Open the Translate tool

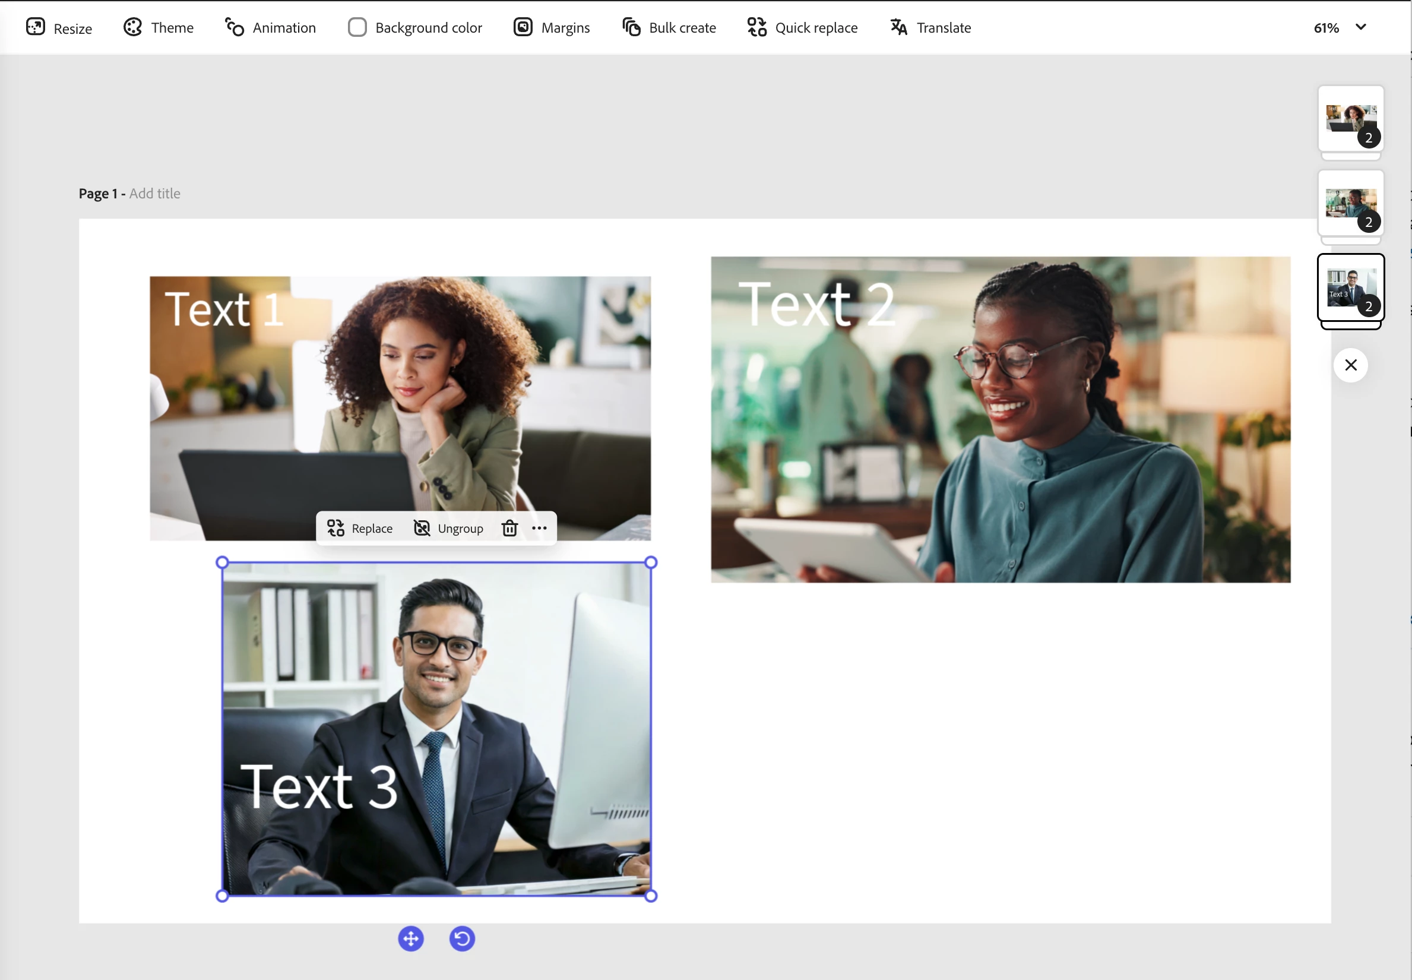point(930,28)
